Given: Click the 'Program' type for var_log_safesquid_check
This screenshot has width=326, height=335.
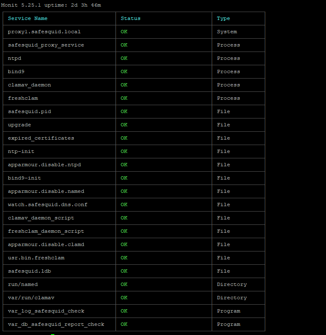Looking at the screenshot, I should click(229, 311).
